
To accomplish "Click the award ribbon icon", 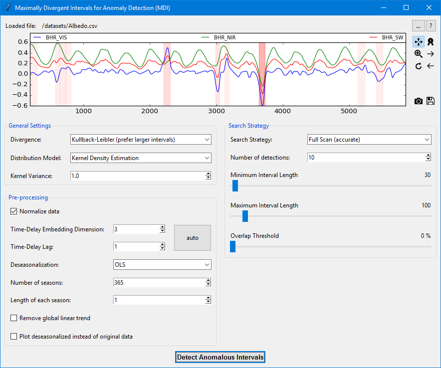I will [431, 42].
